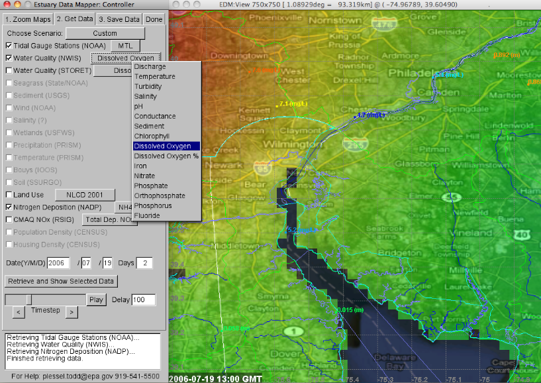Screen dimensions: 541x383
Task: Open the NLCD 2001 land use dropdown
Action: (x=84, y=195)
